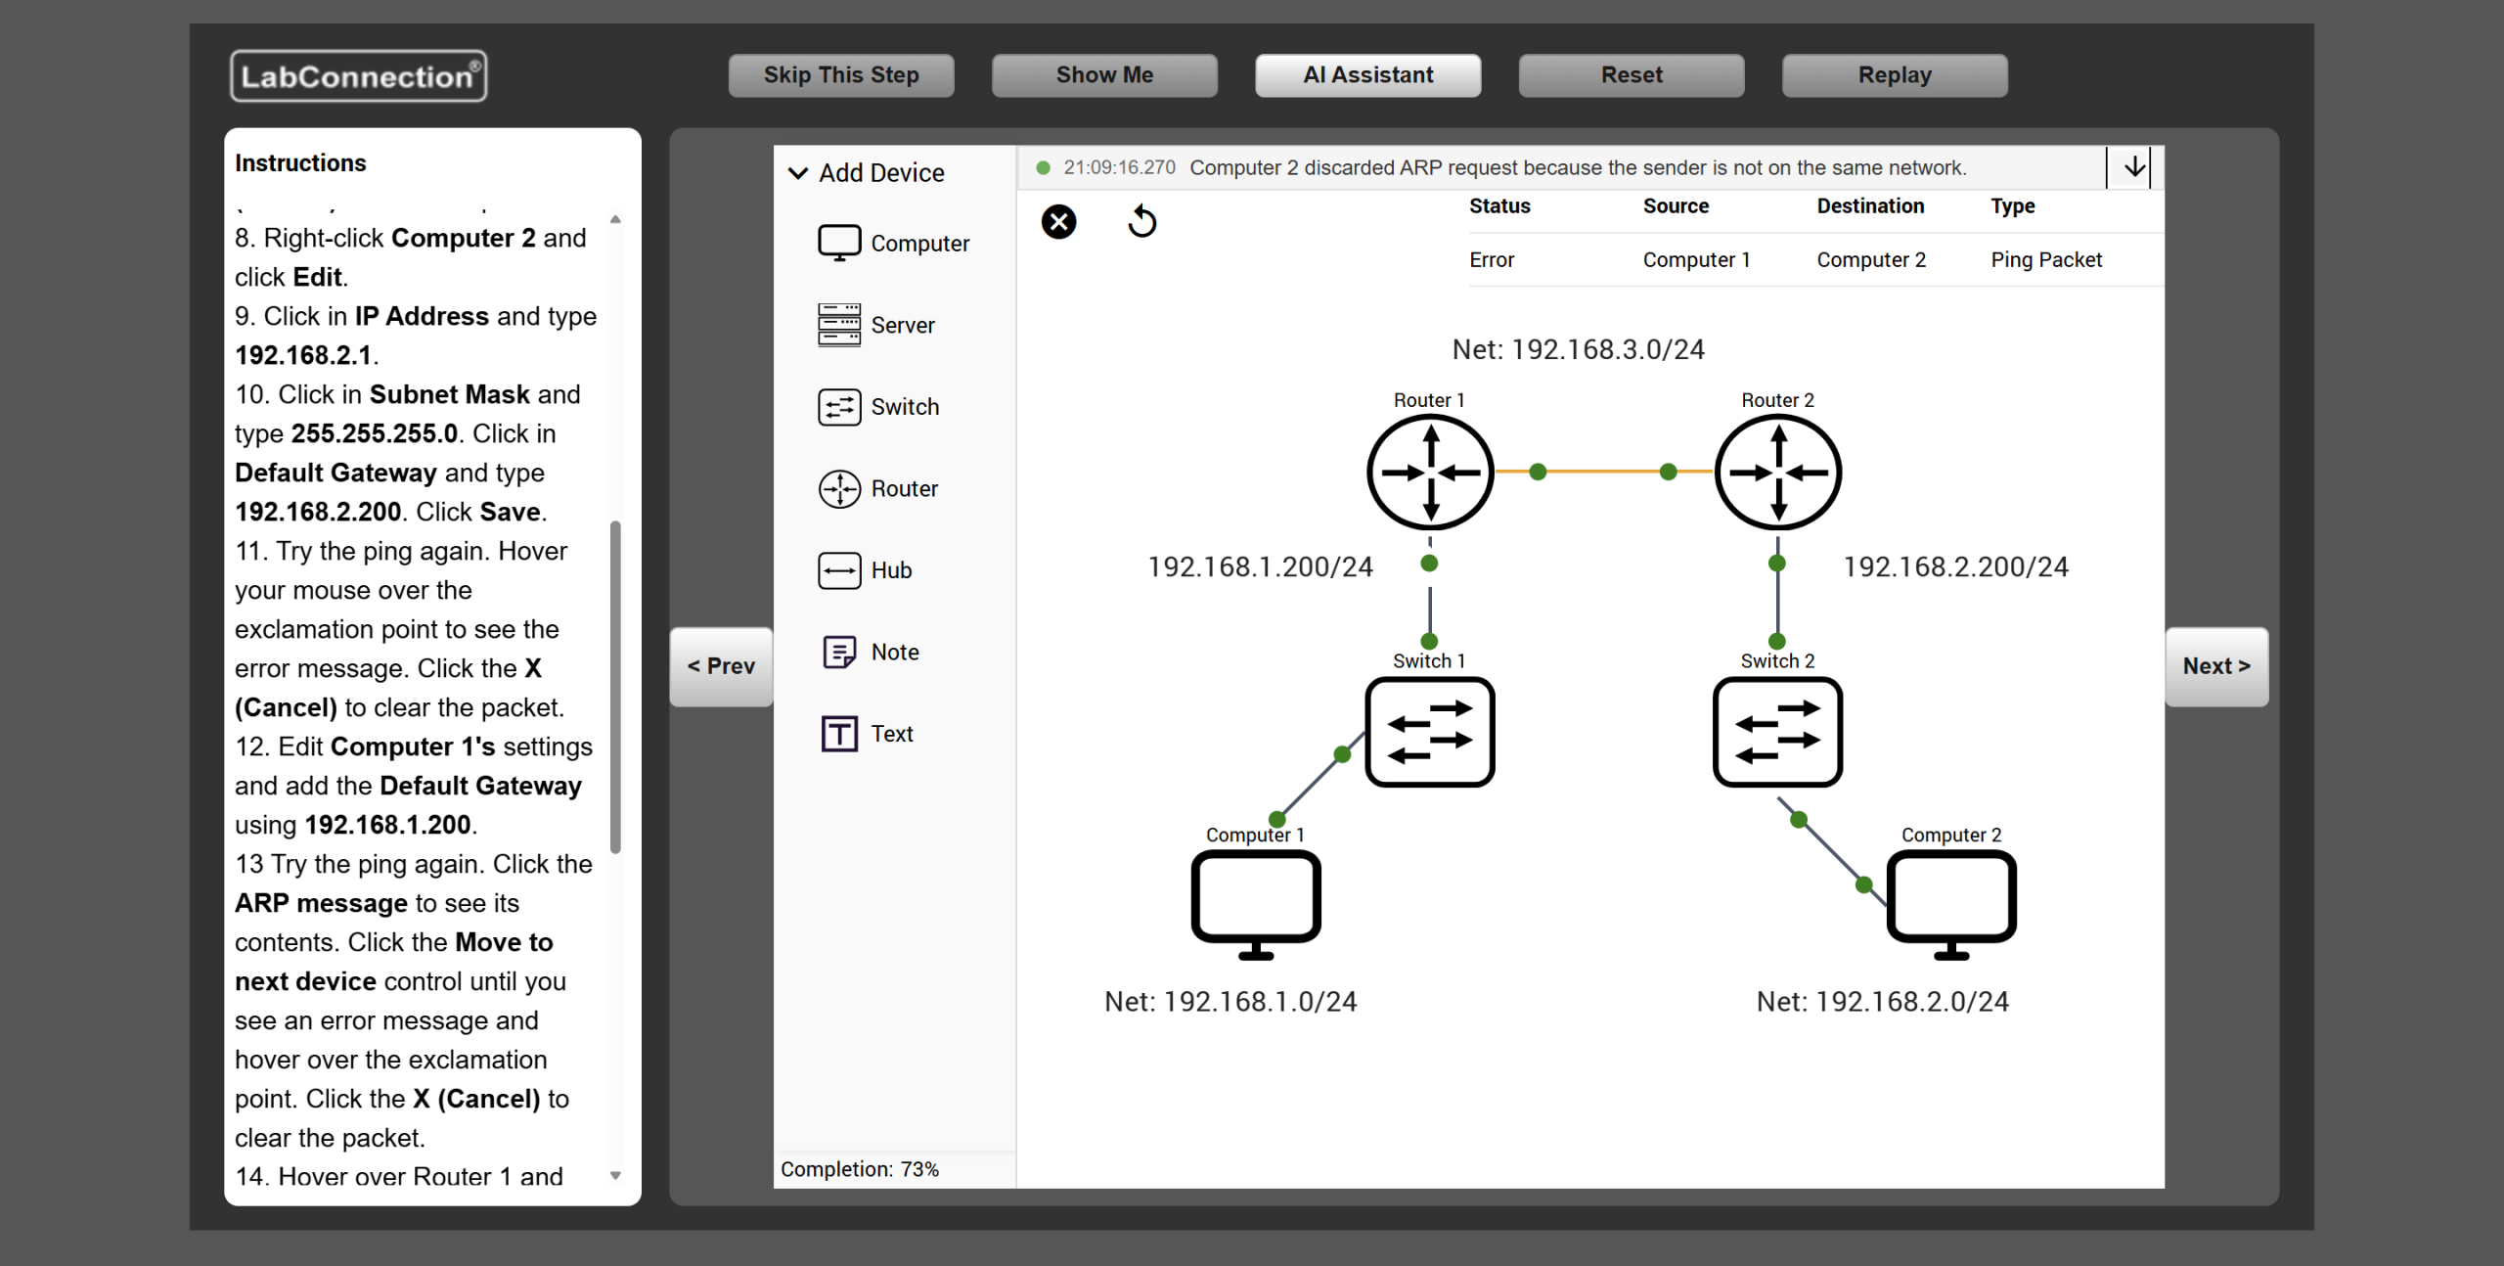The image size is (2504, 1266).
Task: Open the AI Assistant
Action: [x=1367, y=75]
